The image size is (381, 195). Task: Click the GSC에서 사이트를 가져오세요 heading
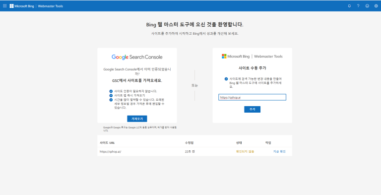(x=137, y=80)
